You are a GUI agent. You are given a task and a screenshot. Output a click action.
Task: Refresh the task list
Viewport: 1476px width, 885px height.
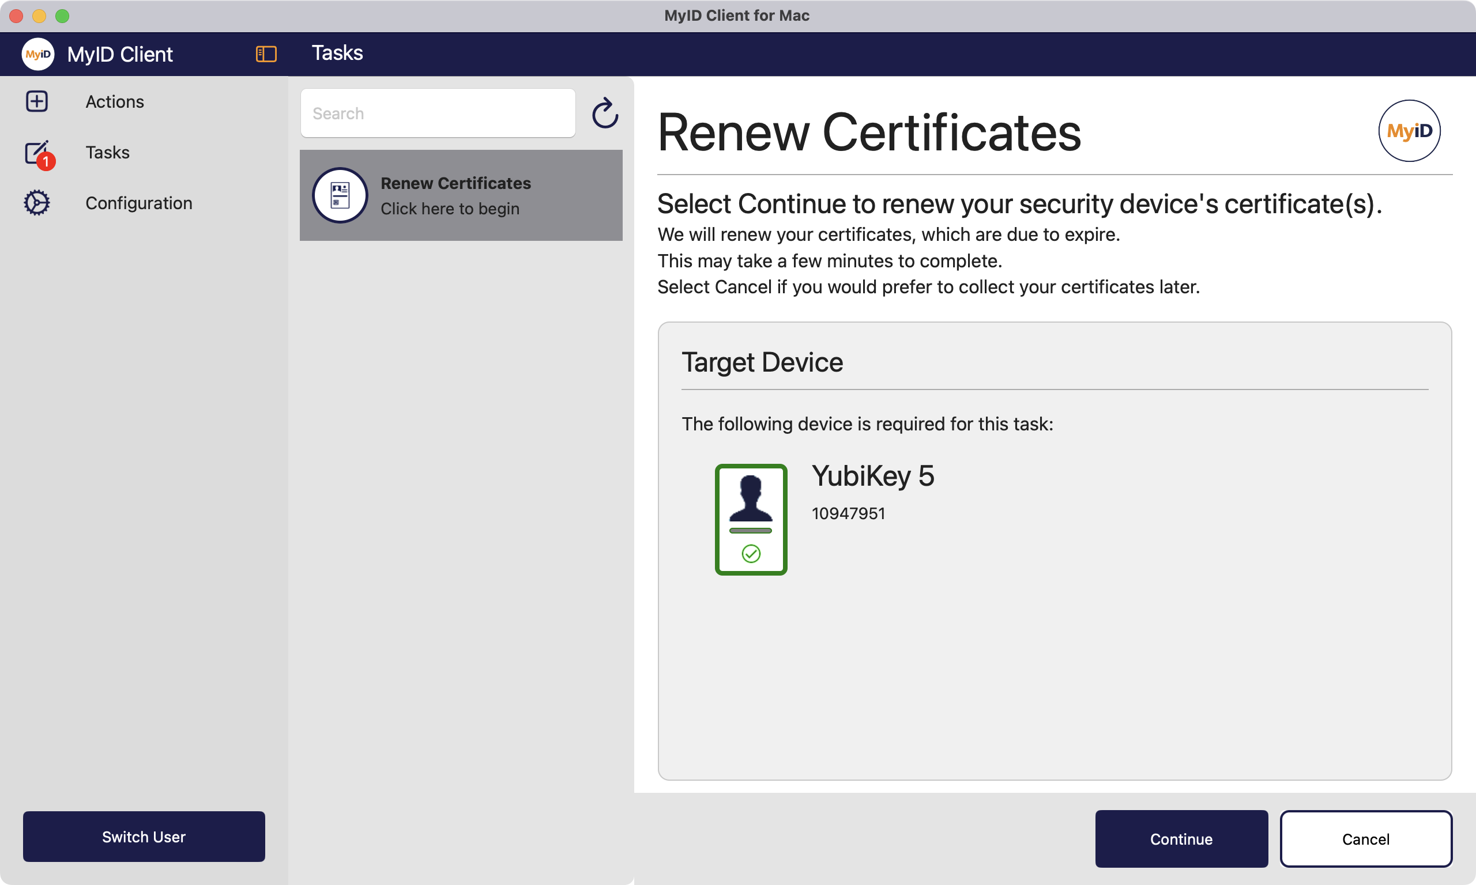point(604,114)
